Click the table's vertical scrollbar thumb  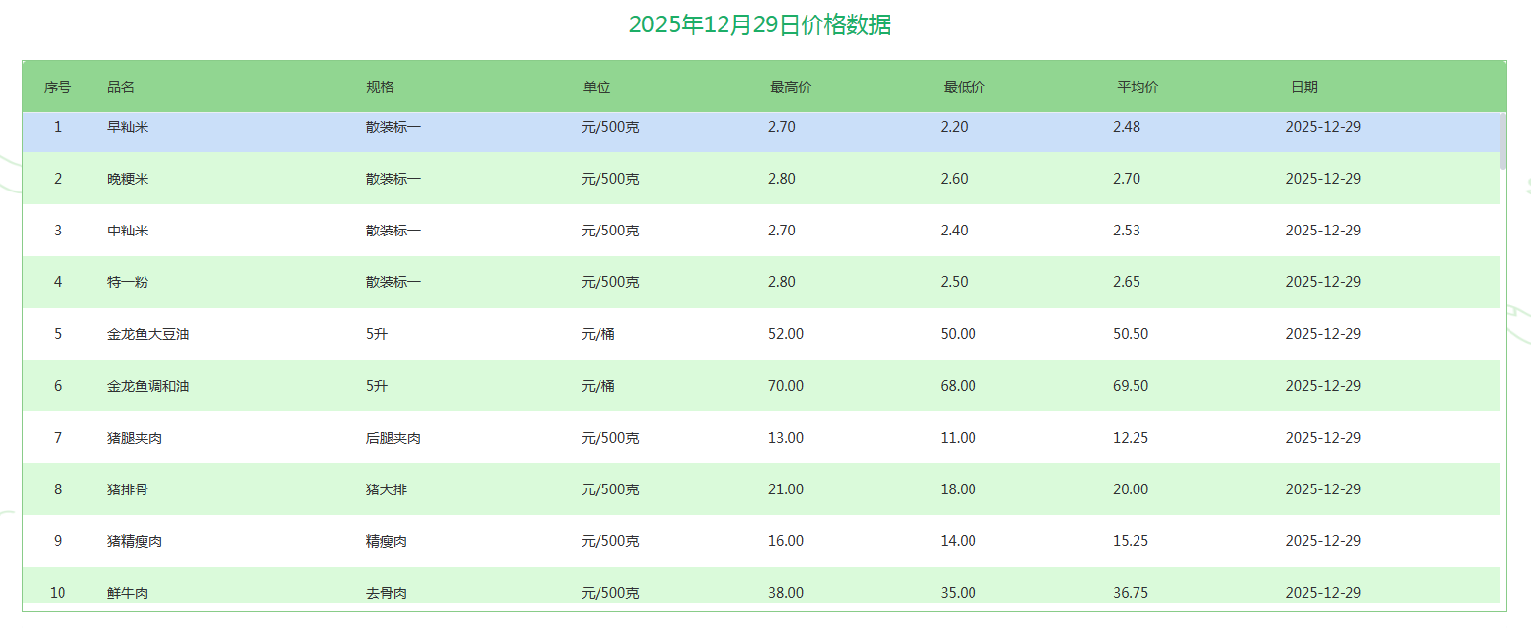pos(1503,142)
